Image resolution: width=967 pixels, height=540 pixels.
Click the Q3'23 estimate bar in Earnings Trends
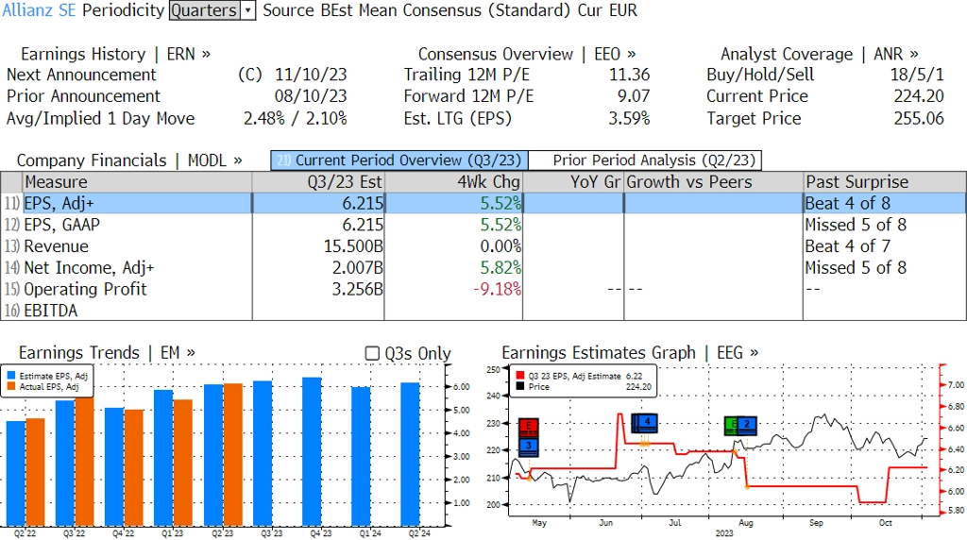click(263, 454)
